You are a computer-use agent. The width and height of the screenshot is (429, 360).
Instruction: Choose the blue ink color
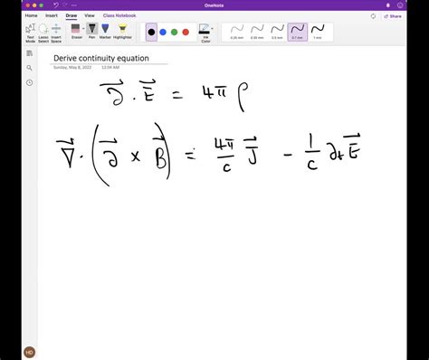(163, 32)
